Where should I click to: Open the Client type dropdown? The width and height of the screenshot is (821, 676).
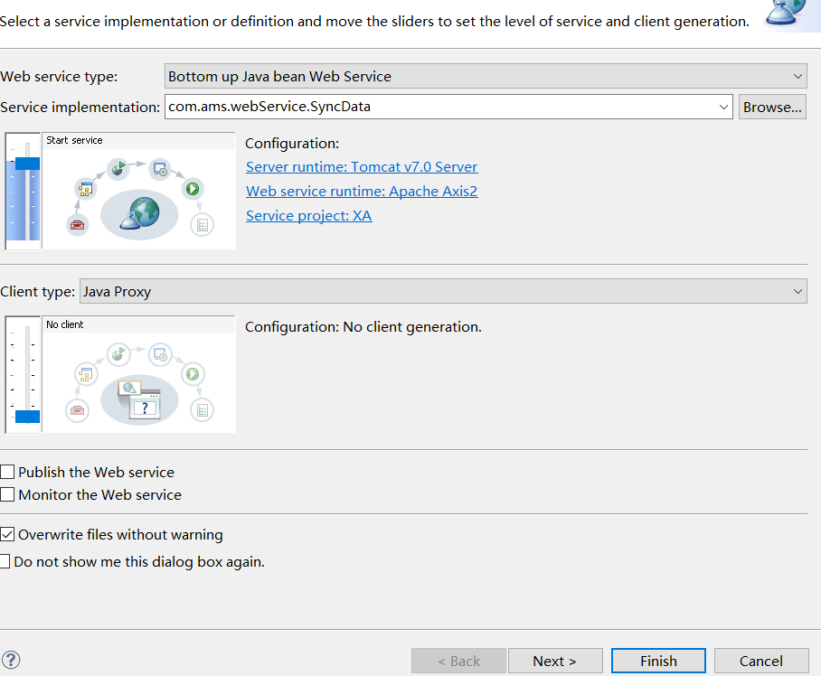443,291
